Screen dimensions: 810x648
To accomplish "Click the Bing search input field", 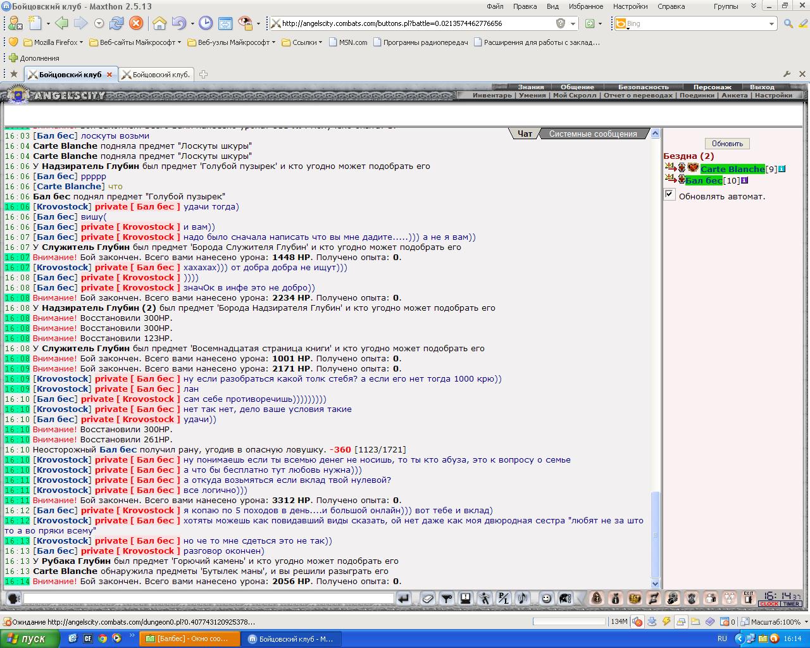I will 696,23.
